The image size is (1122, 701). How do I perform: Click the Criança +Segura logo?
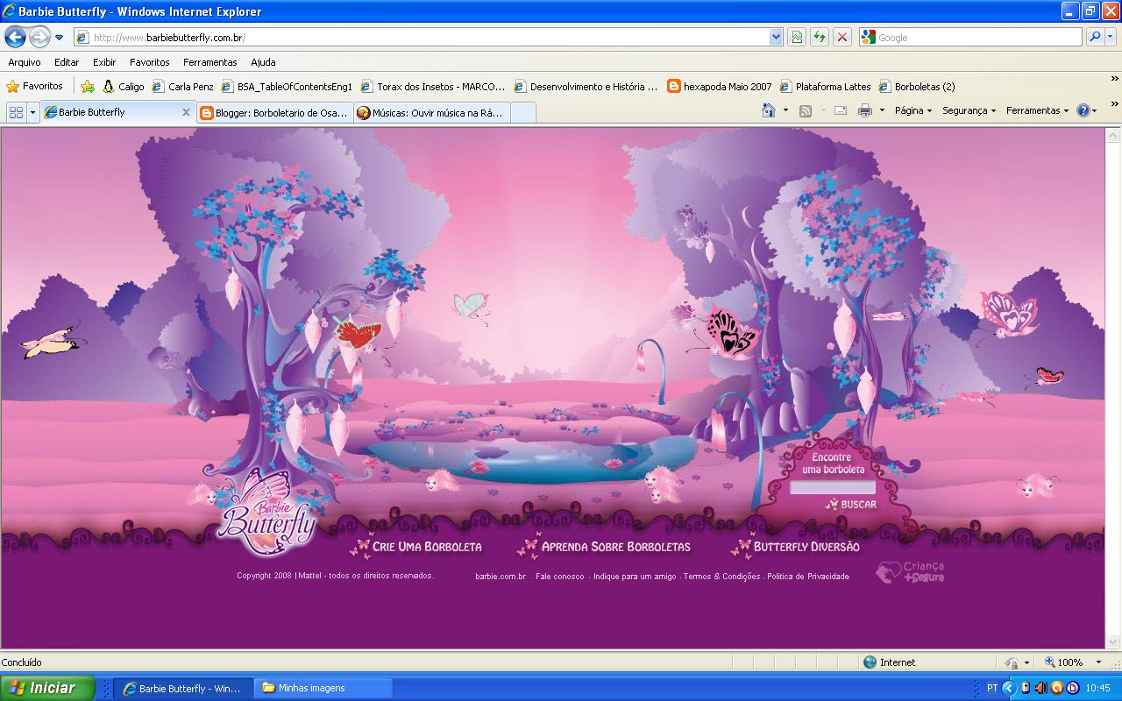click(x=910, y=572)
